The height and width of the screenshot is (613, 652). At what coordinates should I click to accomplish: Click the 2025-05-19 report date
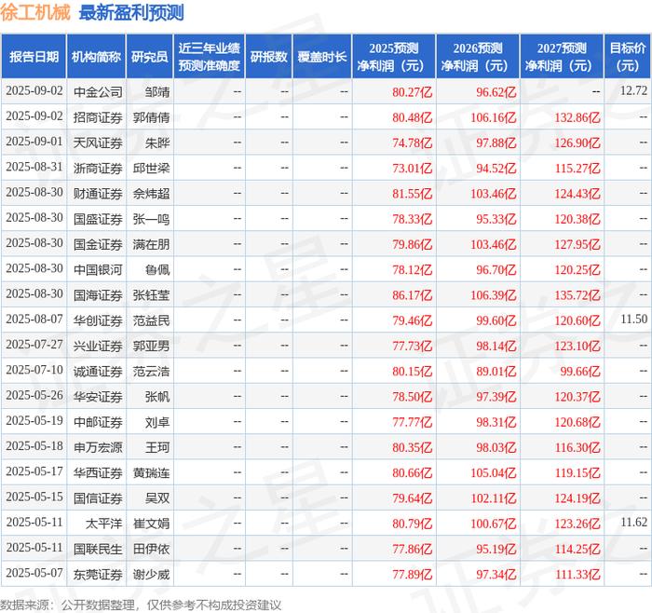34,420
